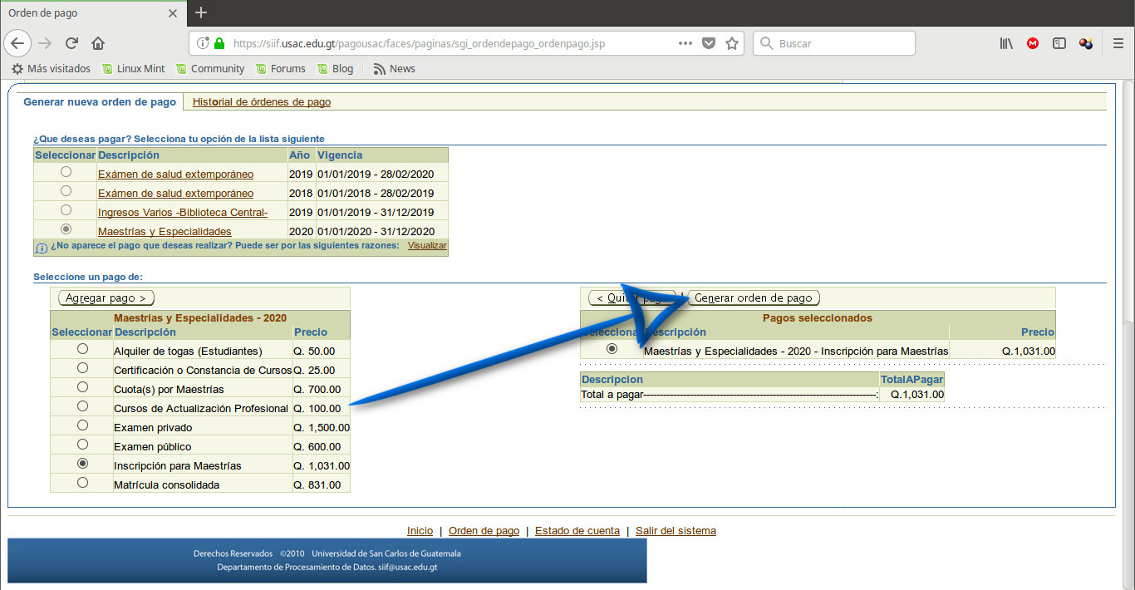Switch to Historial de órdenes de pago tab
Viewport: 1135px width, 590px height.
tap(262, 102)
